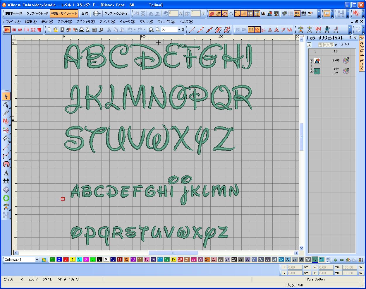Click the pink horseshoe tool in left toolbox
366x289 pixels.
click(6, 164)
